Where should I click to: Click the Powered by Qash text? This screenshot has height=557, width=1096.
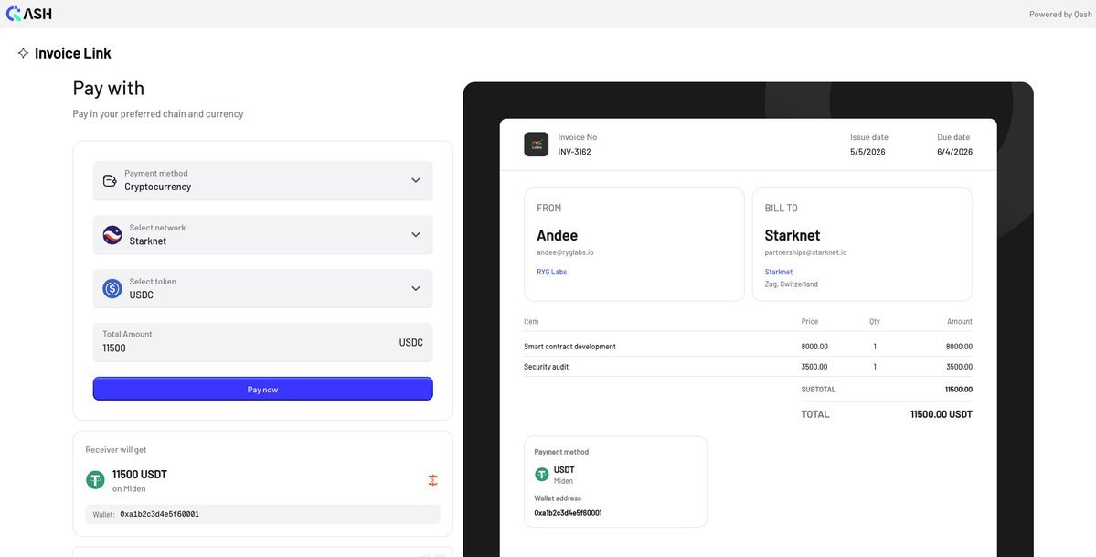[1060, 14]
